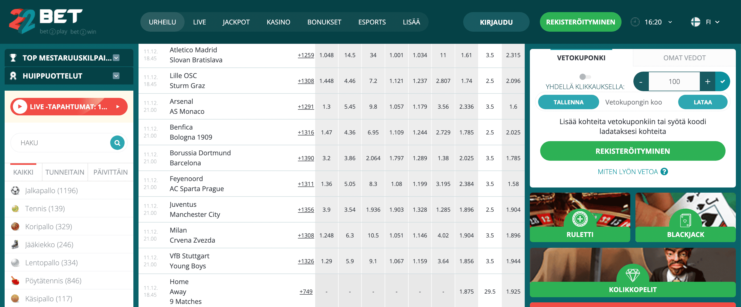Viewport: 741px width, 307px height.
Task: Open +1259 markets for Atletico Madrid
Action: click(306, 55)
